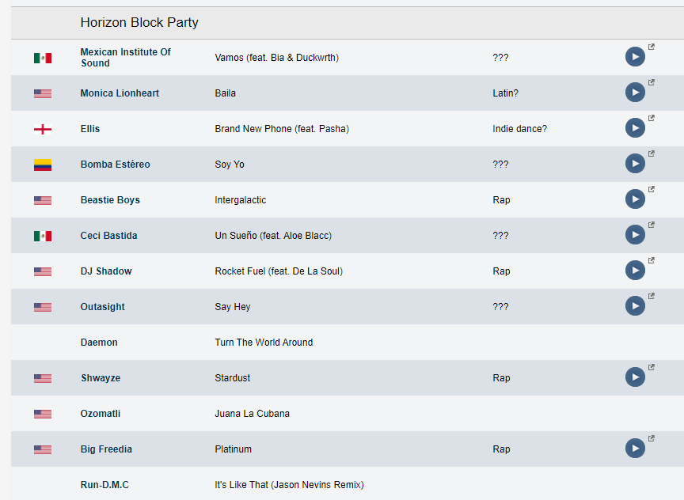Open the Bomba Estéreo artist link

(115, 165)
